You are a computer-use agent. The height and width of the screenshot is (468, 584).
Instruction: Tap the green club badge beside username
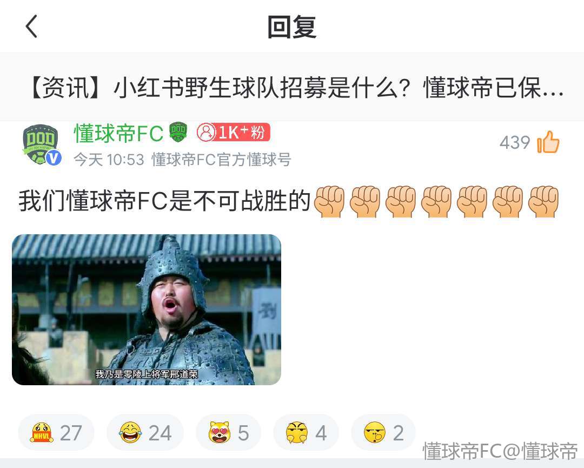click(x=178, y=132)
